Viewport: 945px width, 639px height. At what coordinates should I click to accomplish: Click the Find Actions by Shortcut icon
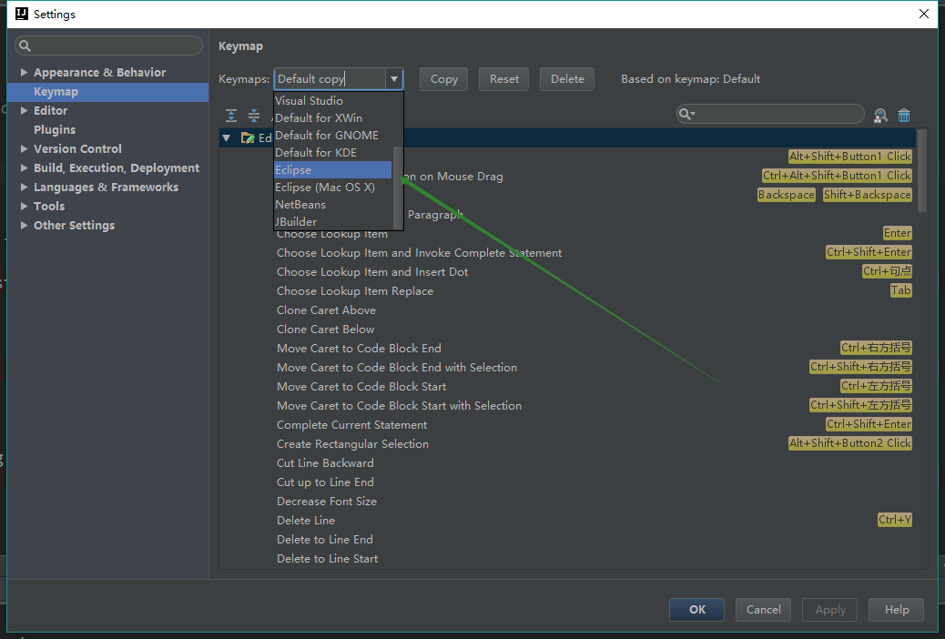880,115
